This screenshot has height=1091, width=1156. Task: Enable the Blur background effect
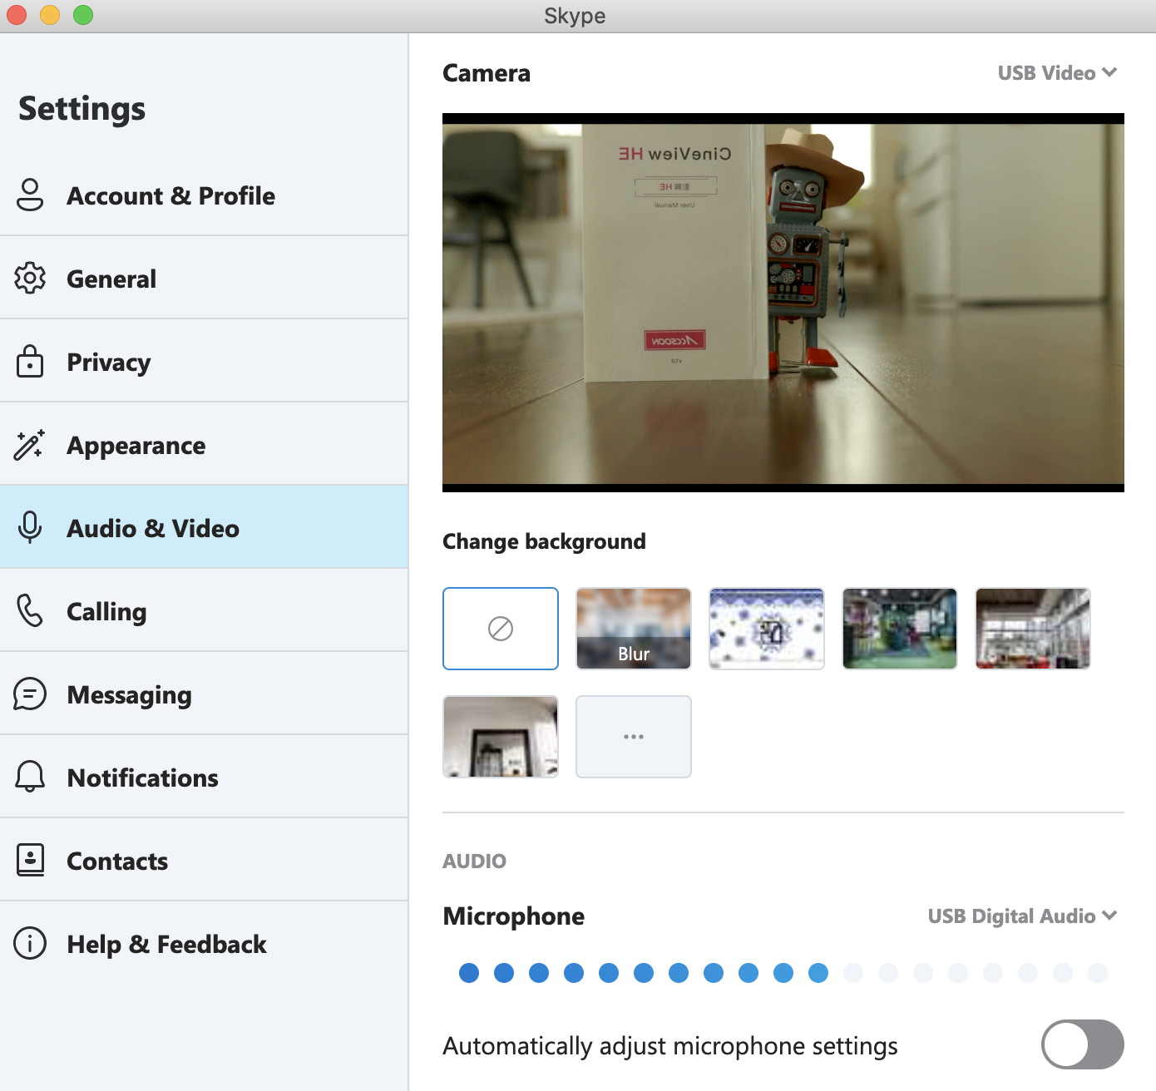point(634,629)
